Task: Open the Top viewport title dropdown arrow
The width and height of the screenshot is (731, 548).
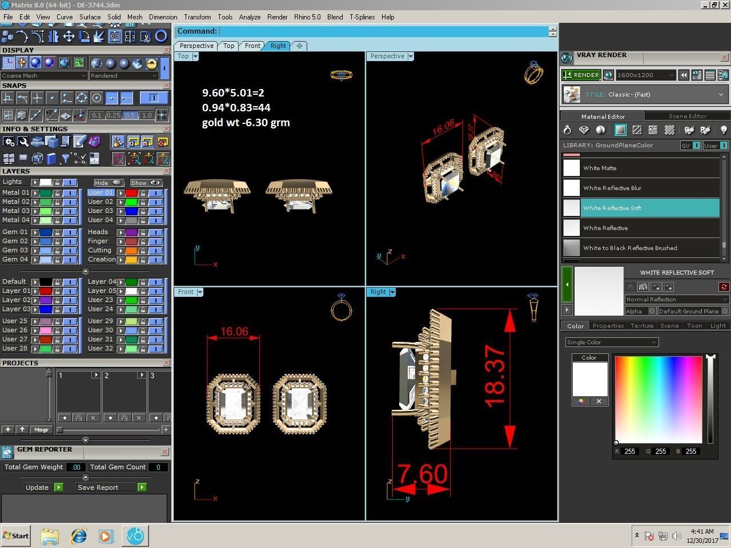Action: [x=195, y=56]
